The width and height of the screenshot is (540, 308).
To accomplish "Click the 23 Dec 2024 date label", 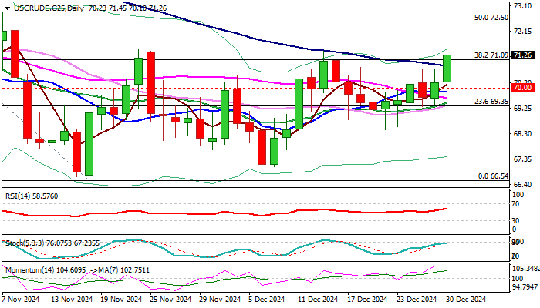I will pyautogui.click(x=417, y=300).
